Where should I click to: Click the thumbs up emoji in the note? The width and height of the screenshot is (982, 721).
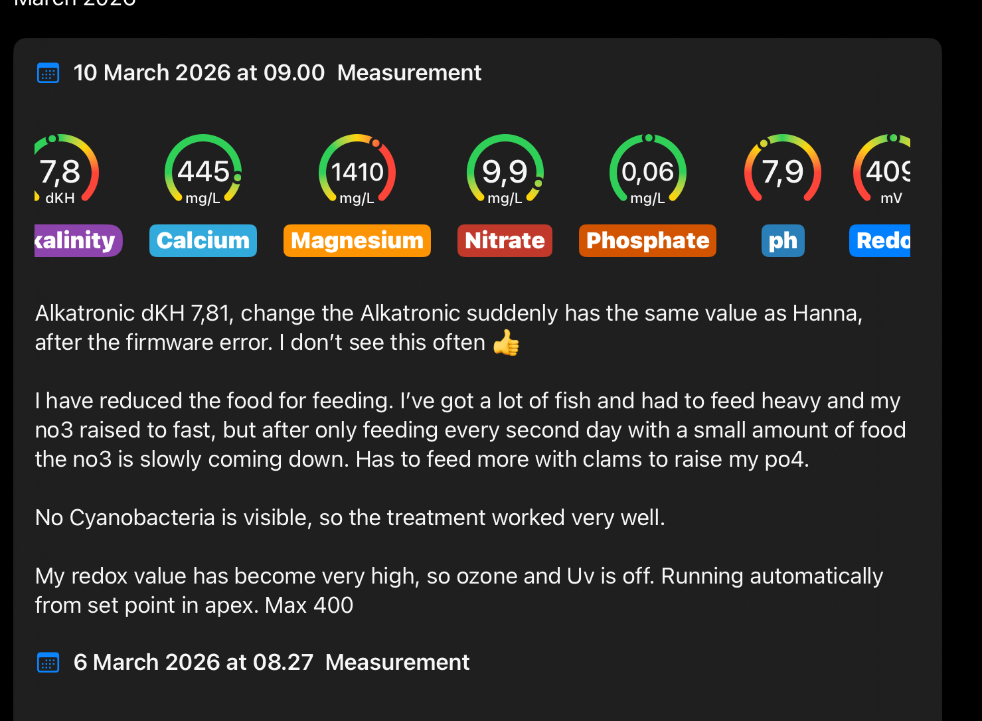click(x=506, y=343)
